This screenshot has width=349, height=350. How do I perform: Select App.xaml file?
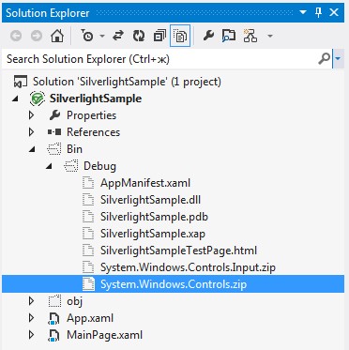click(x=90, y=318)
